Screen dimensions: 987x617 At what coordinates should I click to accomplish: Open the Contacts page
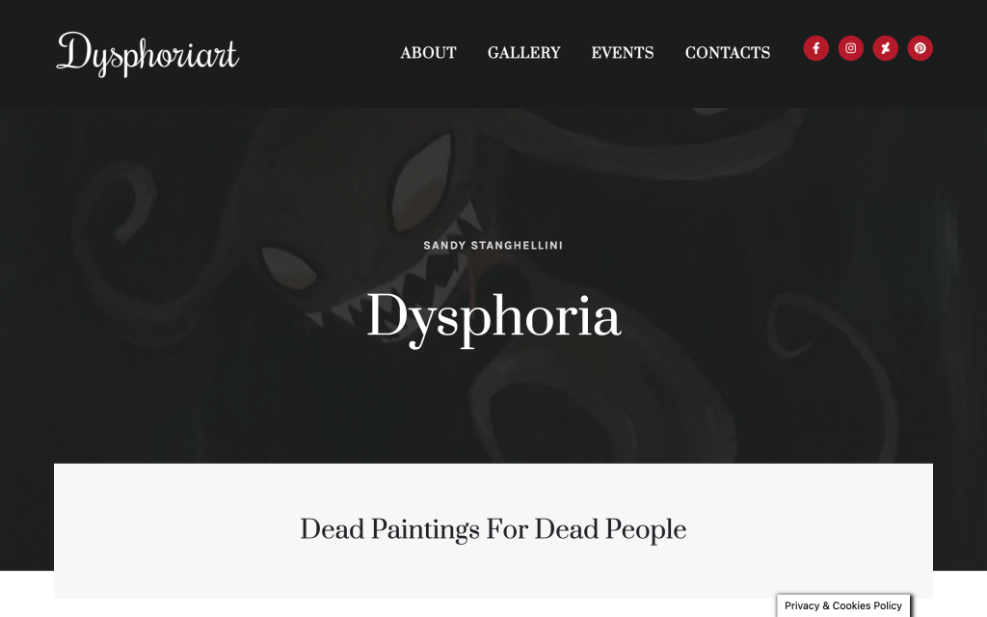click(728, 53)
